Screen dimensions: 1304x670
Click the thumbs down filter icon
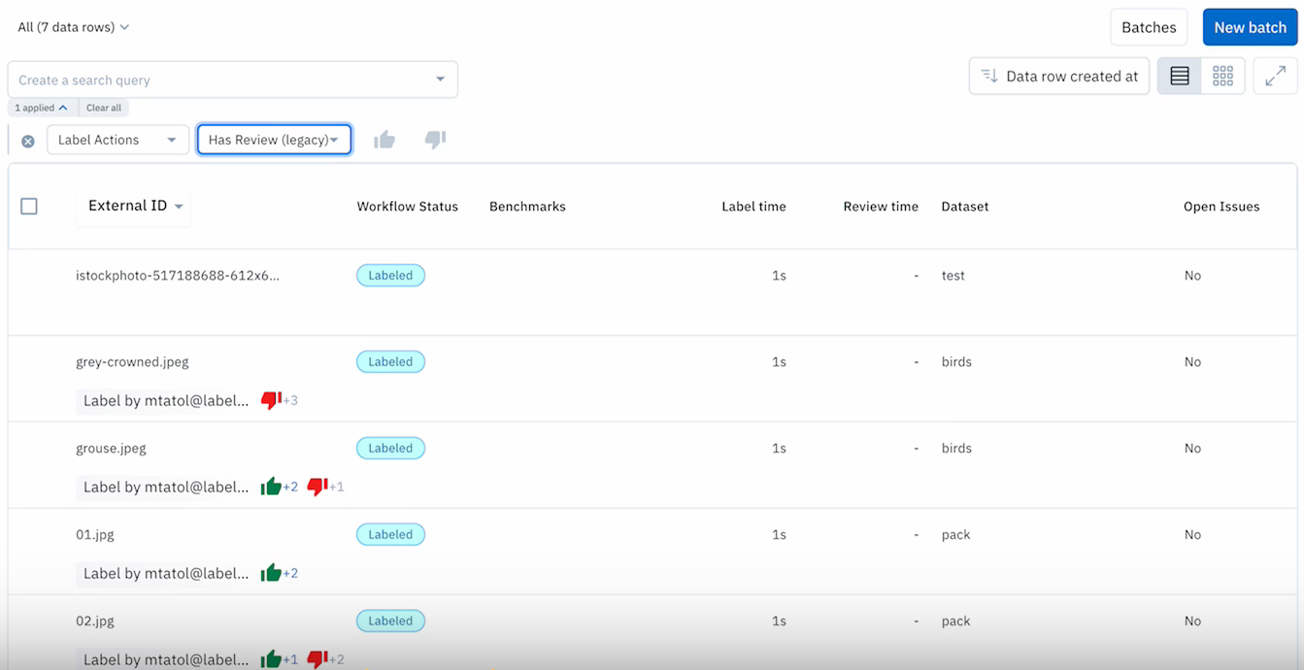coord(435,140)
